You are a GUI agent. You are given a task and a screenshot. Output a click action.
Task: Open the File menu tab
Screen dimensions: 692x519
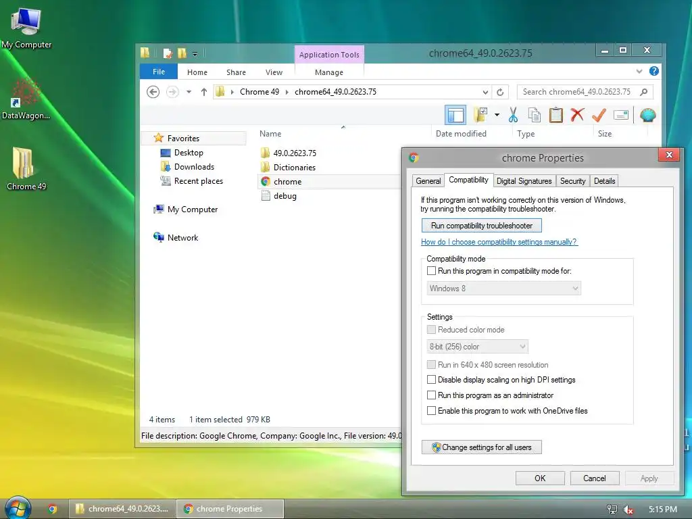159,72
